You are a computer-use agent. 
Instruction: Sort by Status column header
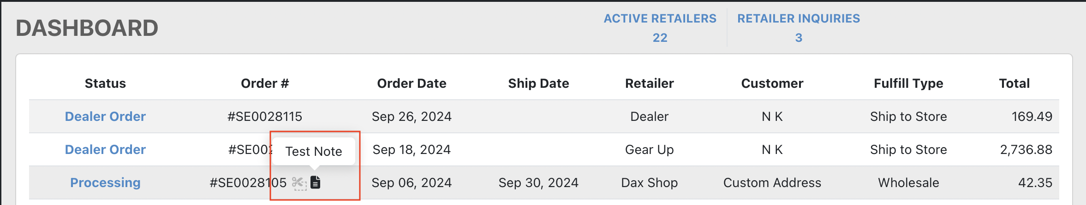[105, 83]
